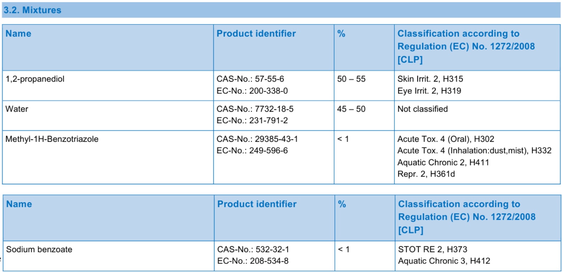Select the "45 – 50" percentage cell
This screenshot has height=273, width=563.
(351, 109)
